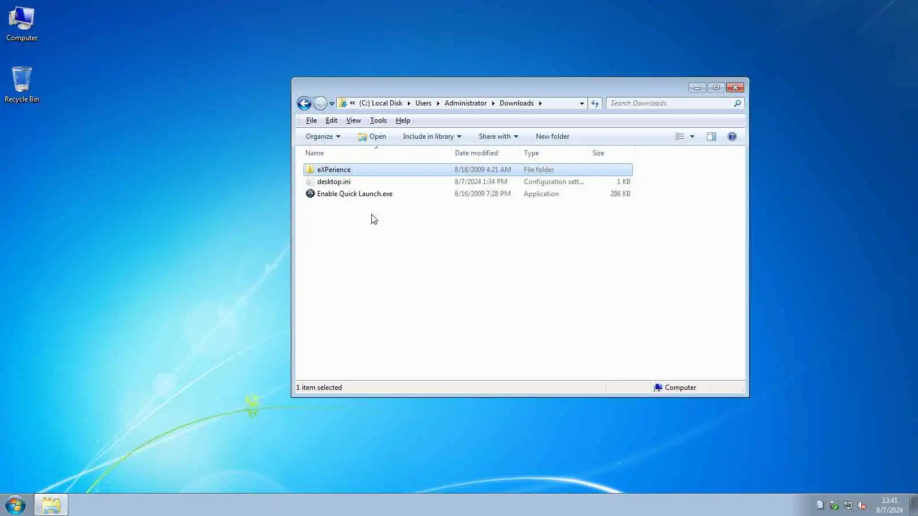The image size is (918, 516).
Task: Open the recent pages dropdown beside Forward
Action: (332, 104)
